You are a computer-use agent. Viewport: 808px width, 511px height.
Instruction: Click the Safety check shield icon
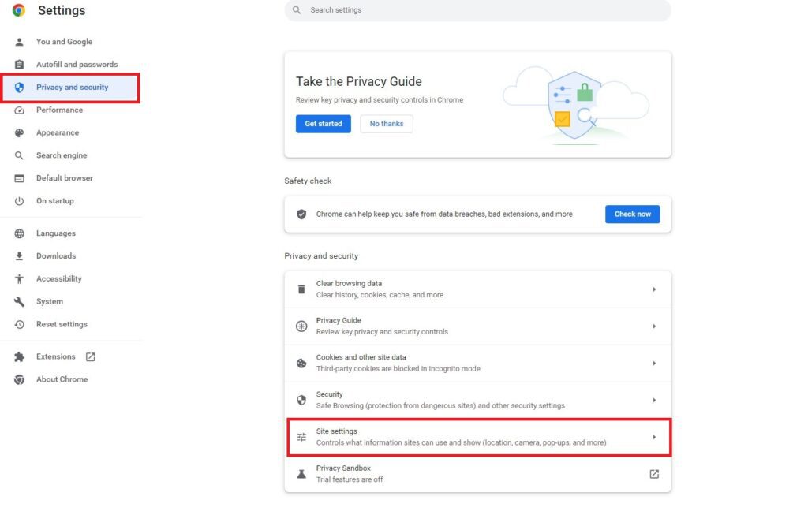click(x=301, y=214)
